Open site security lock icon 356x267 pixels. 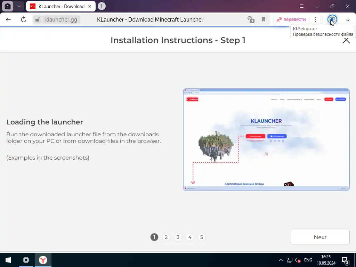tap(38, 19)
